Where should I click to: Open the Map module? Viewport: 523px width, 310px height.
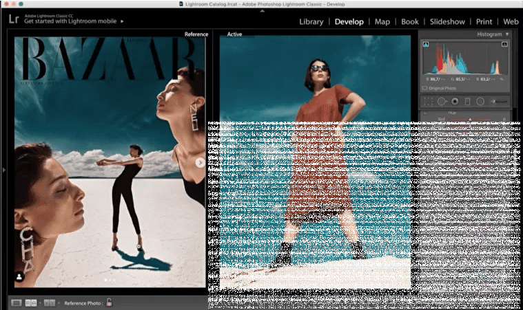pos(382,21)
